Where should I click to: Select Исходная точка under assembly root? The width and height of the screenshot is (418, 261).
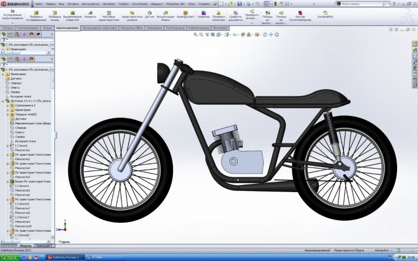pos(20,97)
